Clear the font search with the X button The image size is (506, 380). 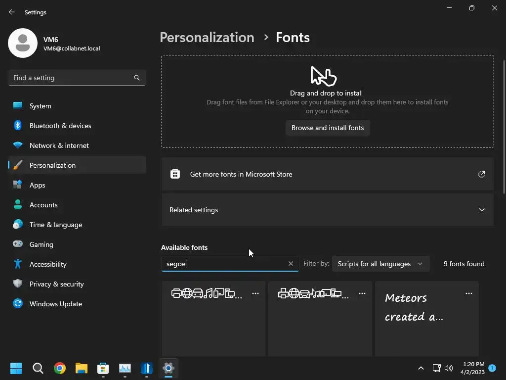(x=291, y=264)
